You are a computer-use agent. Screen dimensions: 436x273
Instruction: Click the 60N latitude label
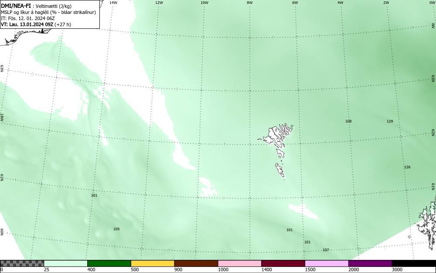pos(2,232)
